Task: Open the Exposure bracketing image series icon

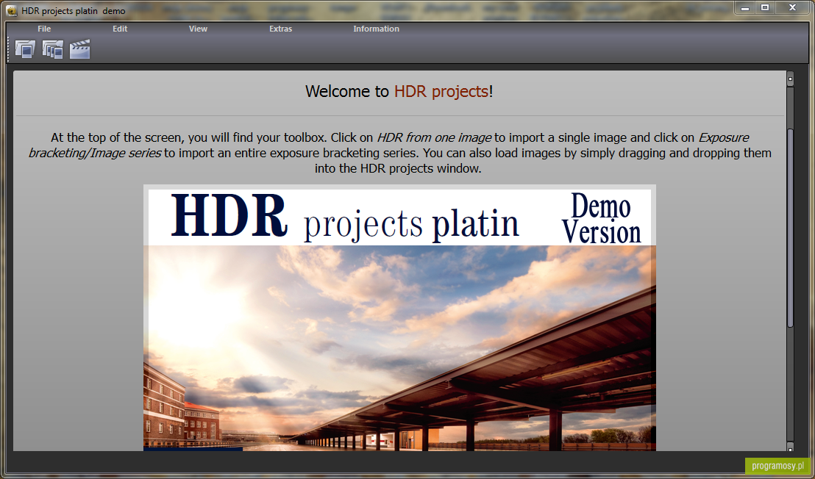Action: [52, 49]
